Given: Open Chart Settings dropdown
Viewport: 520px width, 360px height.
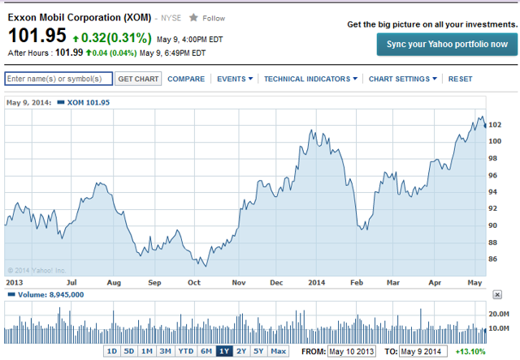Looking at the screenshot, I should (x=403, y=79).
